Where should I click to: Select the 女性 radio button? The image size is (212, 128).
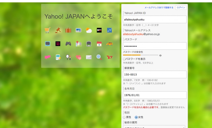click(136, 117)
